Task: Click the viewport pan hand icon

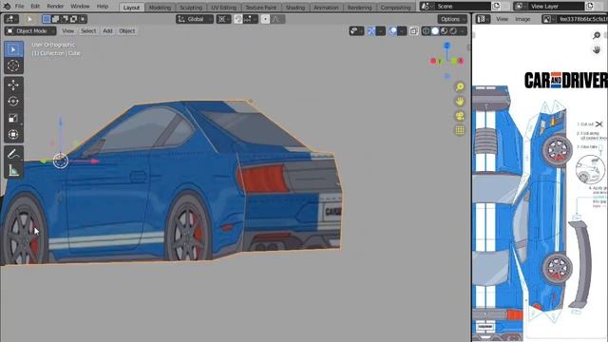Action: 460,102
